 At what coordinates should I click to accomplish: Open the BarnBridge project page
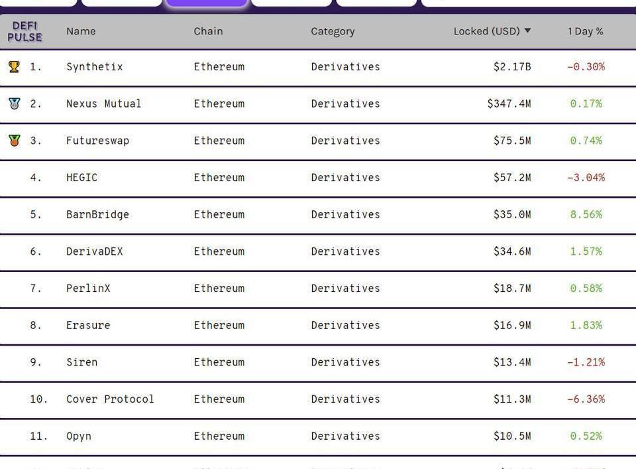click(98, 214)
